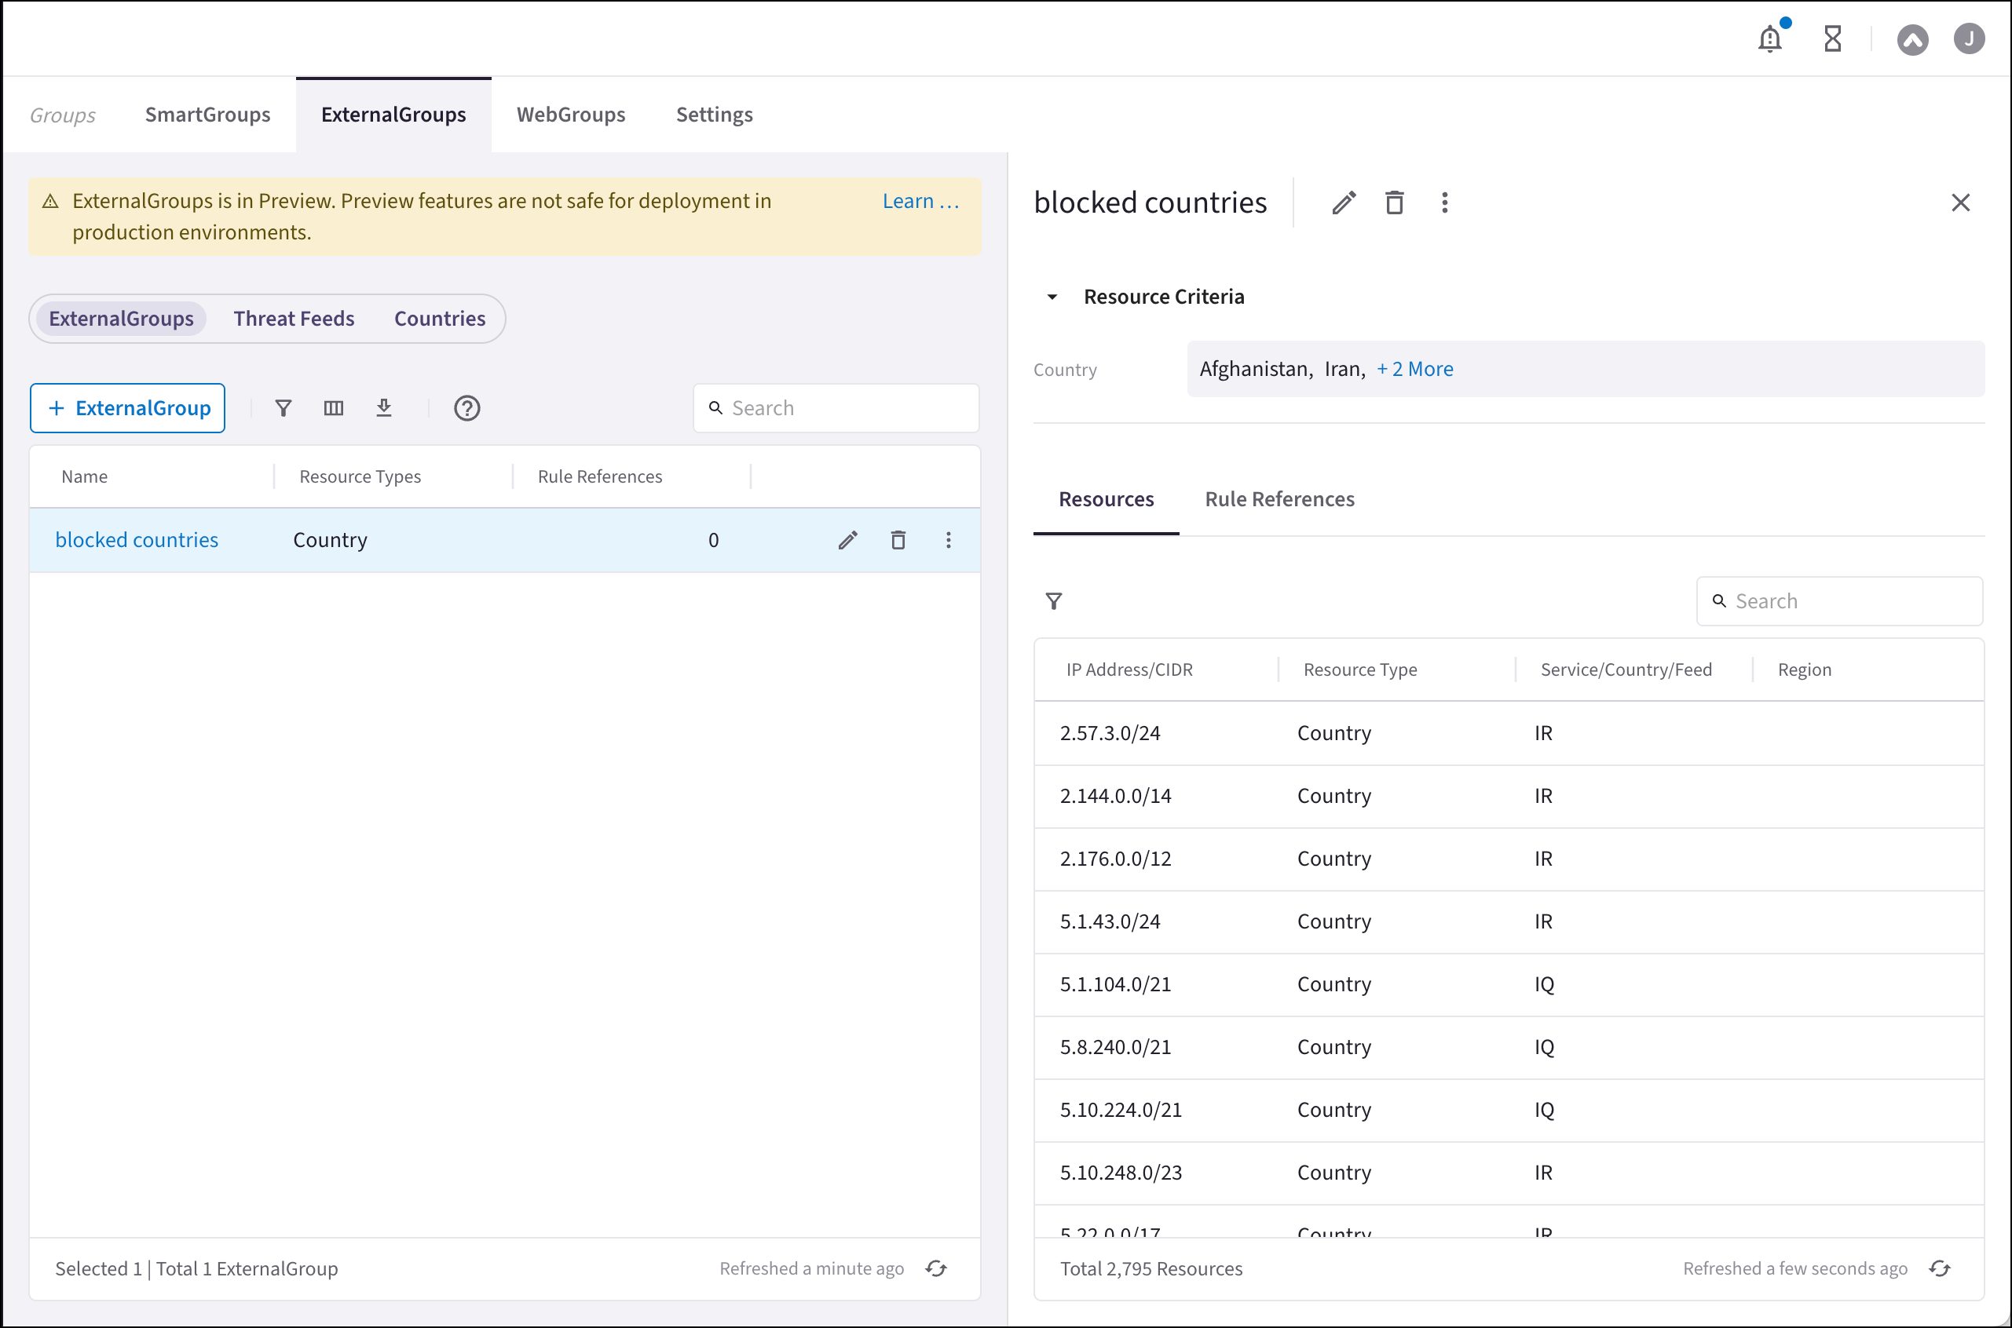Switch to SmartGroups tab
Viewport: 2012px width, 1328px height.
tap(207, 115)
